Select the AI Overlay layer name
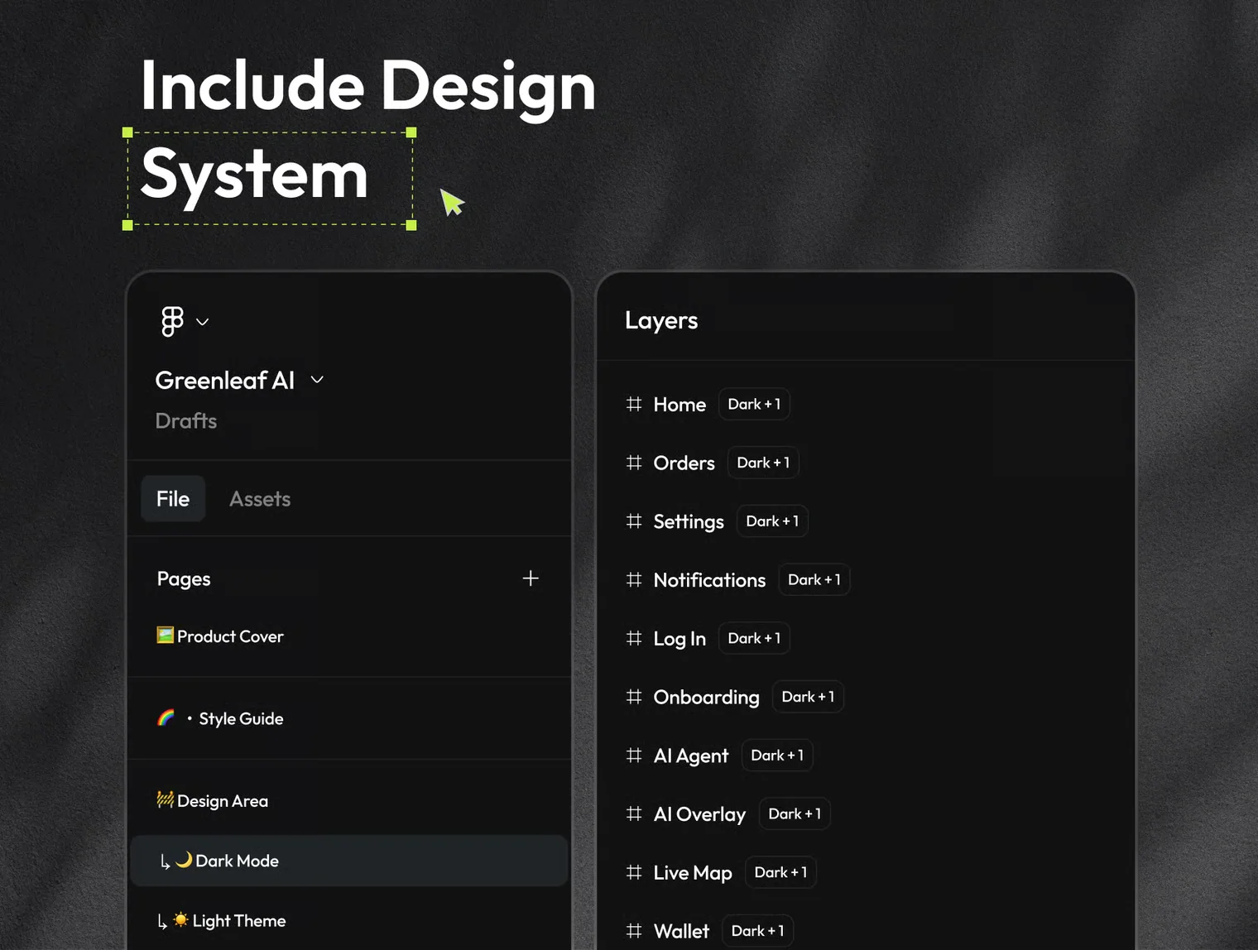 coord(699,815)
